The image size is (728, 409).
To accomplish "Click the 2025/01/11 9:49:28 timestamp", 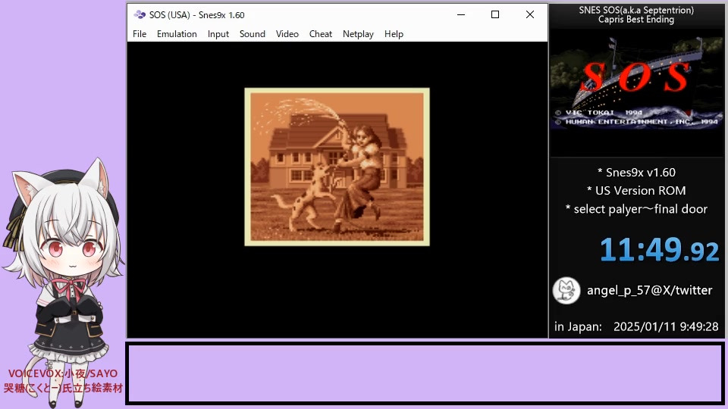I will pyautogui.click(x=666, y=326).
